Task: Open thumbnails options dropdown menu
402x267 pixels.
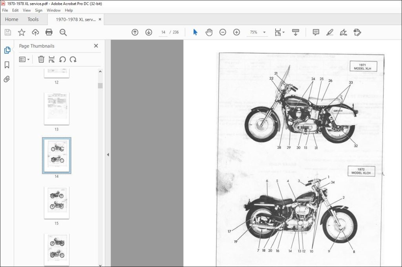Action: [x=24, y=59]
